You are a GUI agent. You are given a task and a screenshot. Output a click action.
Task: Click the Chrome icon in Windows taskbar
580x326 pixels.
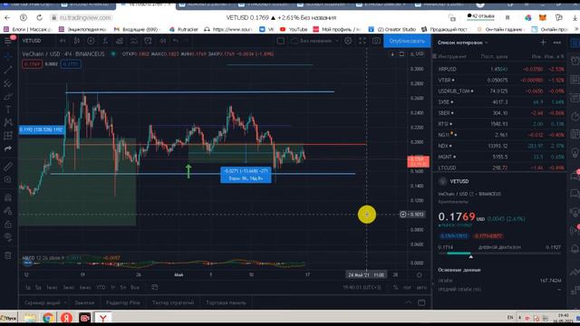(x=48, y=318)
